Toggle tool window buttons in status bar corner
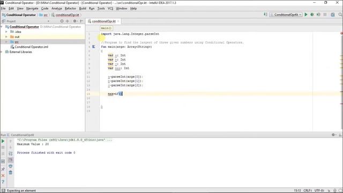This screenshot has width=343, height=193. pyautogui.click(x=3, y=190)
